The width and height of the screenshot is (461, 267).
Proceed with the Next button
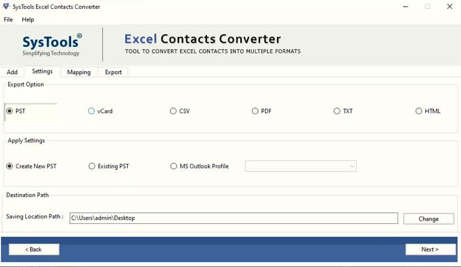coord(430,249)
